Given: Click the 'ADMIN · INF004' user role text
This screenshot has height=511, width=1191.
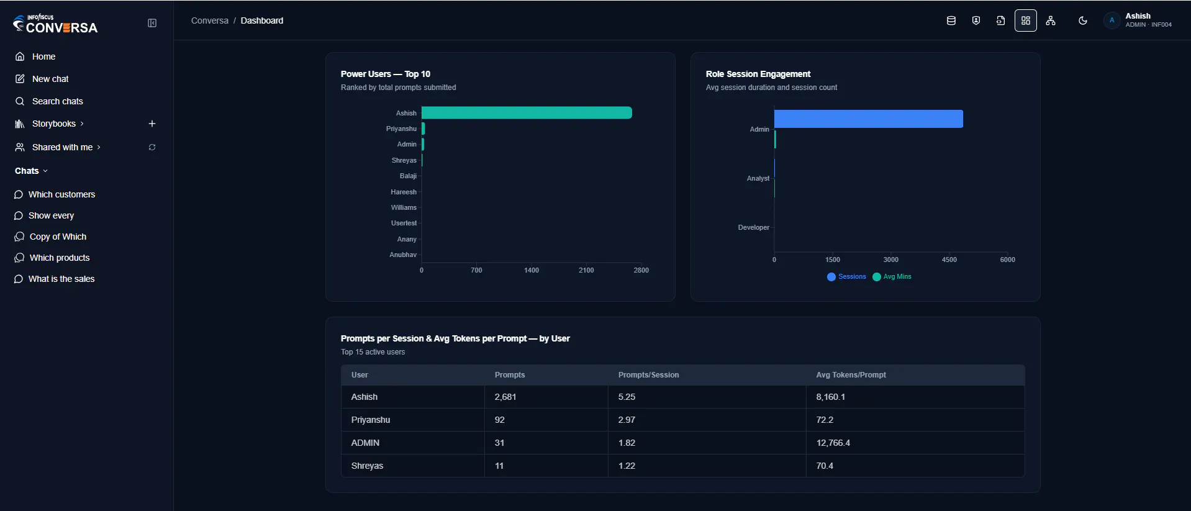Looking at the screenshot, I should pyautogui.click(x=1148, y=25).
